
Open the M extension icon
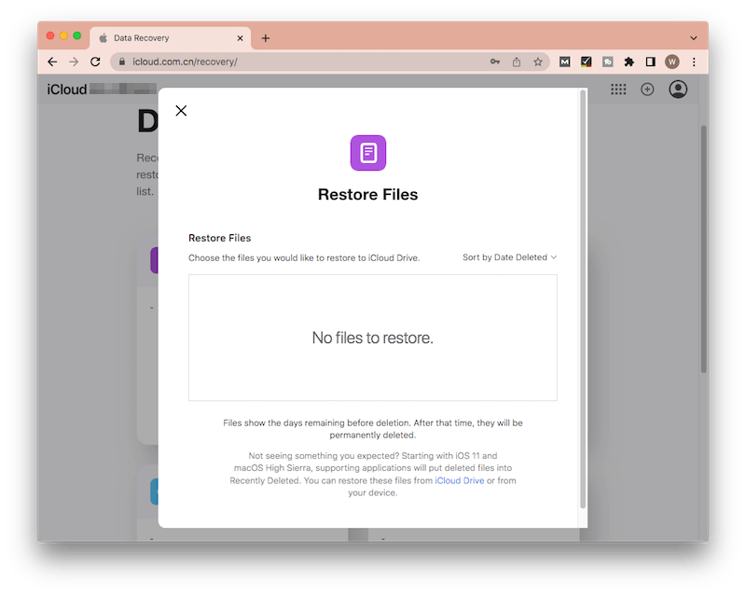[x=564, y=62]
